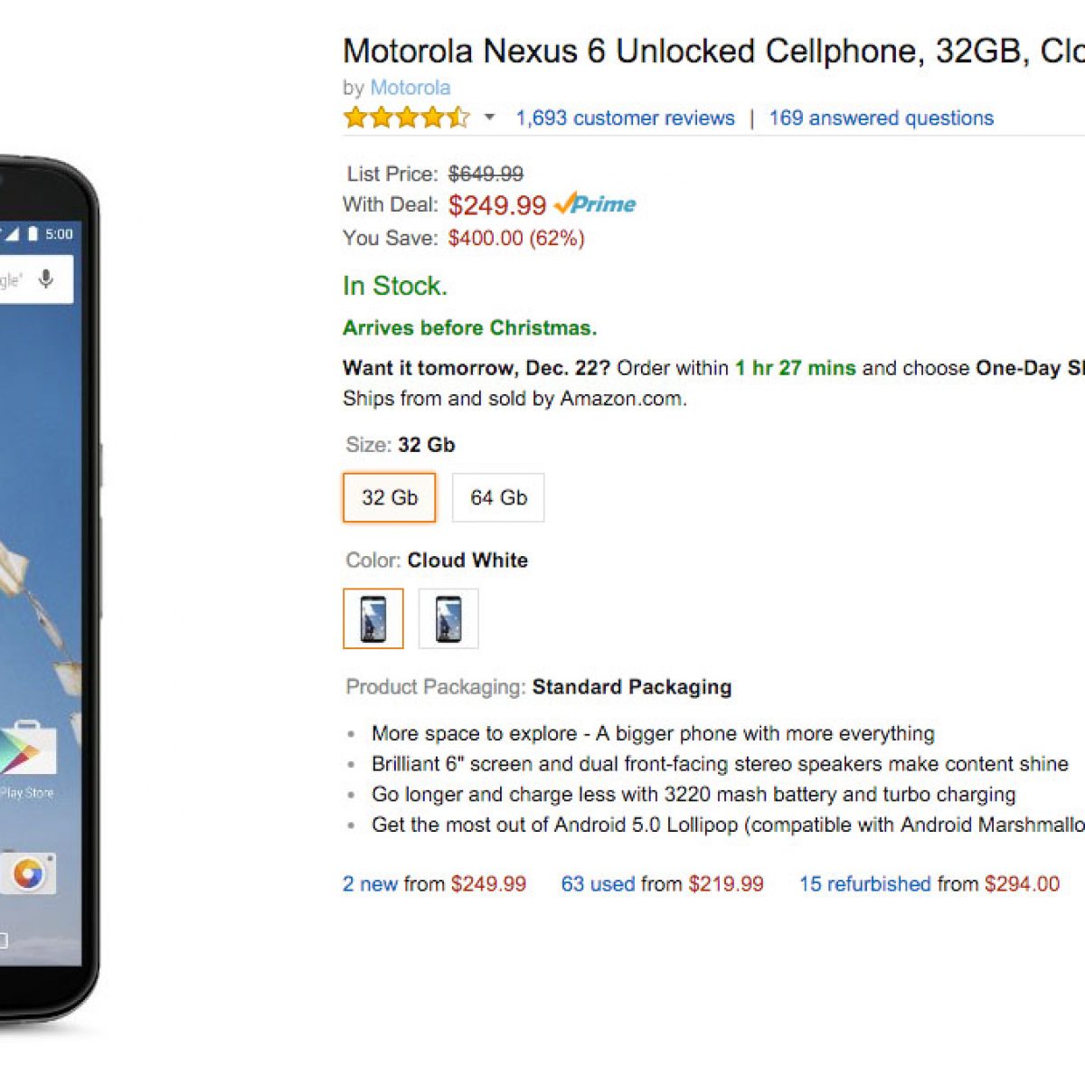The width and height of the screenshot is (1085, 1085).
Task: Tap the camera app icon on phone screen
Action: point(29,873)
